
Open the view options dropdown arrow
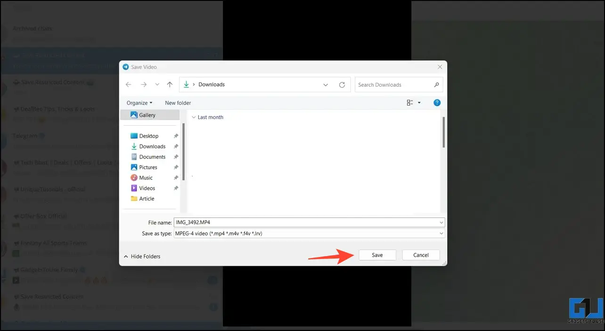click(x=419, y=103)
